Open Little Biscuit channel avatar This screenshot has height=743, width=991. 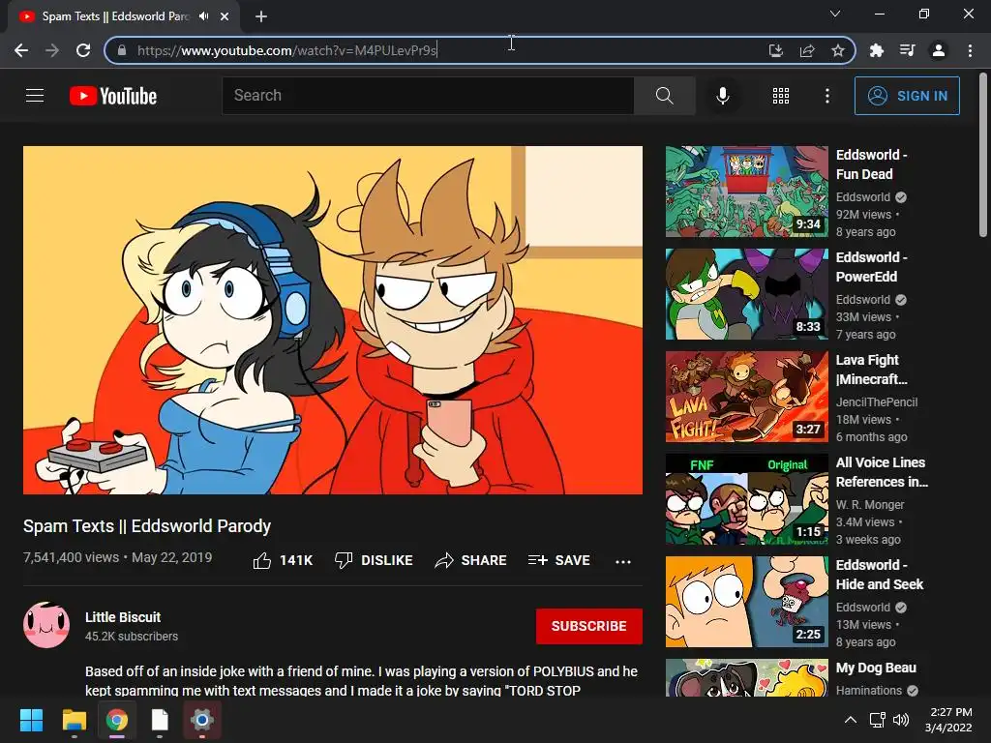pos(46,625)
